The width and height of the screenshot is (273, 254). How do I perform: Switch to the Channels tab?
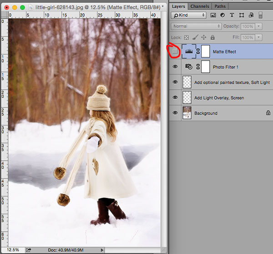click(x=200, y=6)
